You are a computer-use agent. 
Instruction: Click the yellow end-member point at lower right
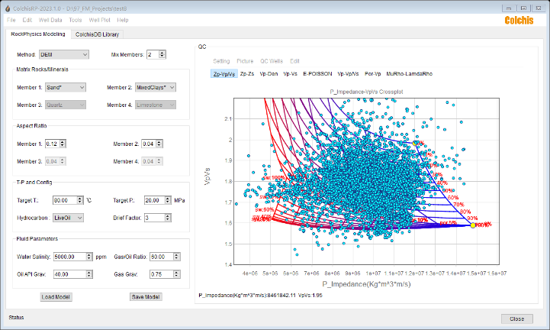473,225
